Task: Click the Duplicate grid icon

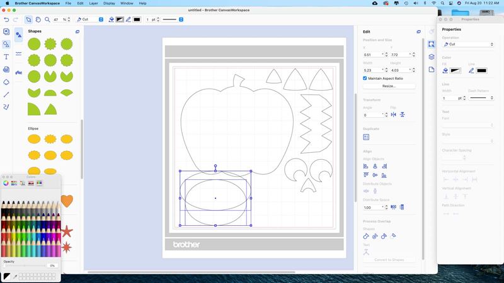Action: [366, 136]
